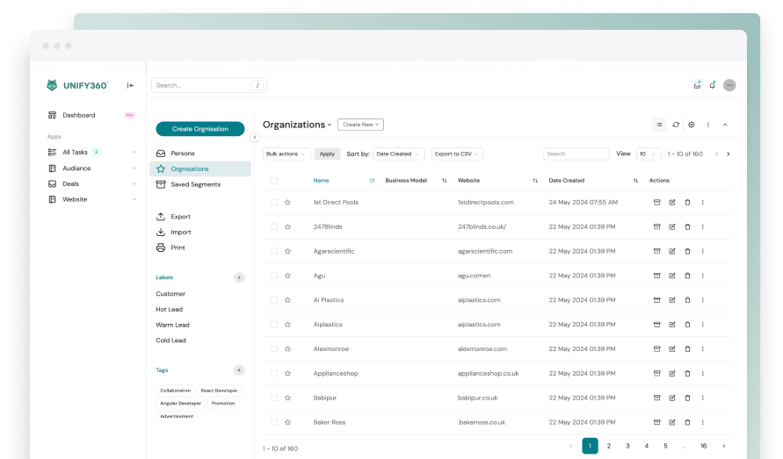Click the global Search field
783x459 pixels.
pyautogui.click(x=209, y=85)
